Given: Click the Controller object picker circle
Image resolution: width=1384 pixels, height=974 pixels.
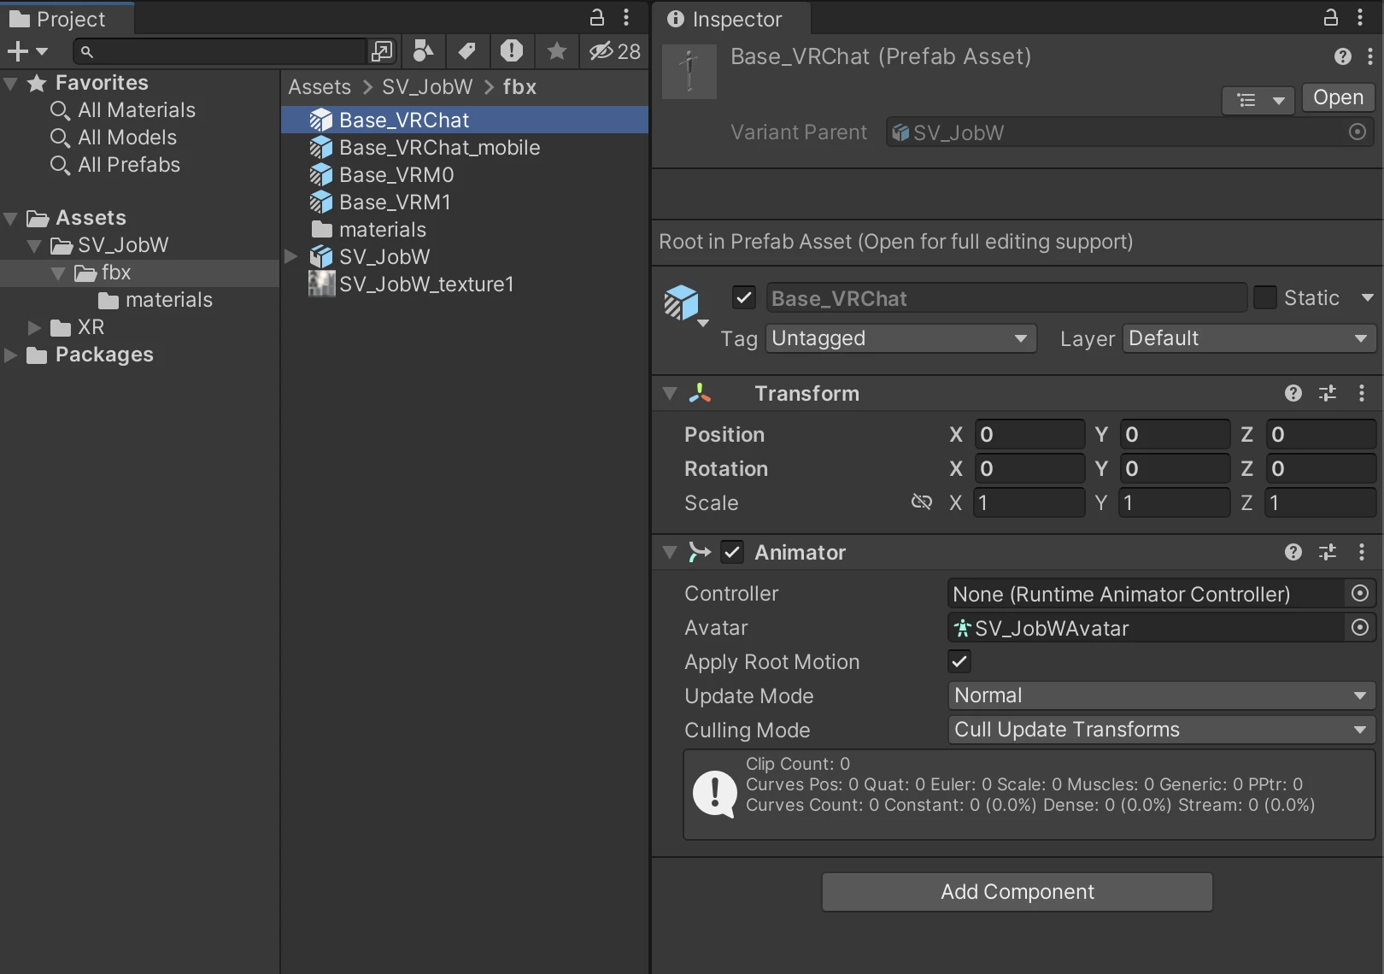Looking at the screenshot, I should (x=1360, y=593).
